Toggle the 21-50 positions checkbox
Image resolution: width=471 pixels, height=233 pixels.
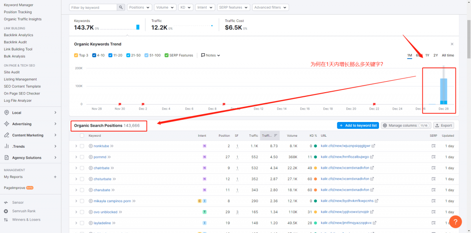point(128,55)
